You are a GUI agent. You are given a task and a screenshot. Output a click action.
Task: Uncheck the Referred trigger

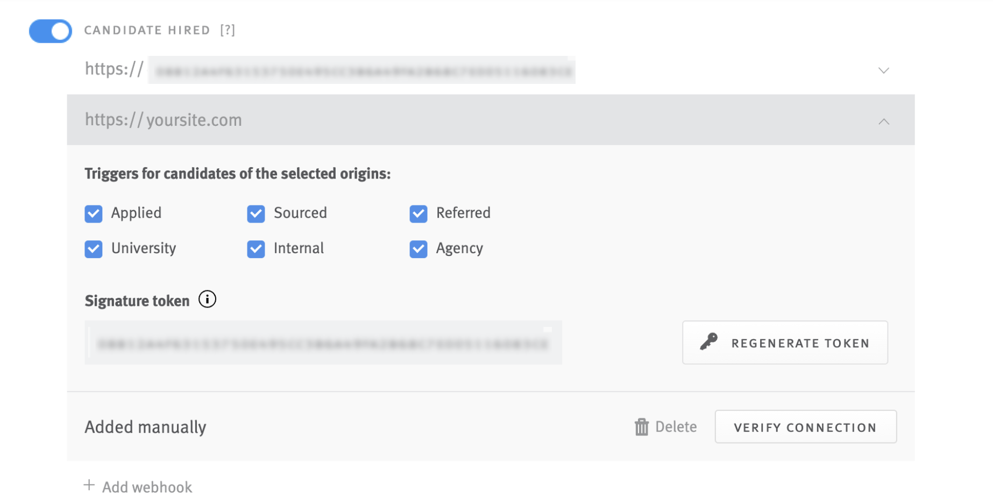[x=419, y=213]
